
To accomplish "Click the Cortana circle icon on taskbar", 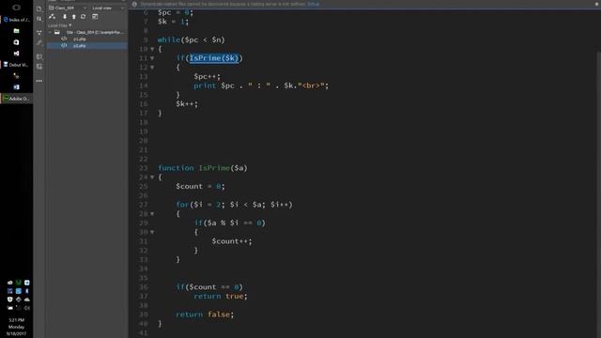I will 16,8.
